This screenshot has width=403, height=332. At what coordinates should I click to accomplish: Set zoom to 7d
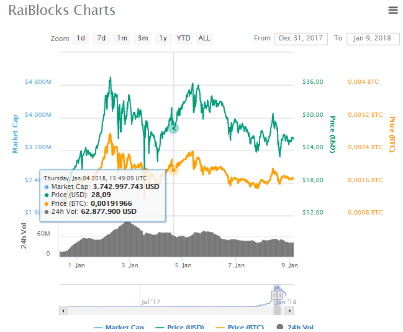coord(101,39)
